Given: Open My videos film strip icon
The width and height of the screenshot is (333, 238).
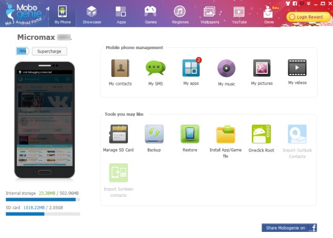Looking at the screenshot, I should (x=297, y=68).
